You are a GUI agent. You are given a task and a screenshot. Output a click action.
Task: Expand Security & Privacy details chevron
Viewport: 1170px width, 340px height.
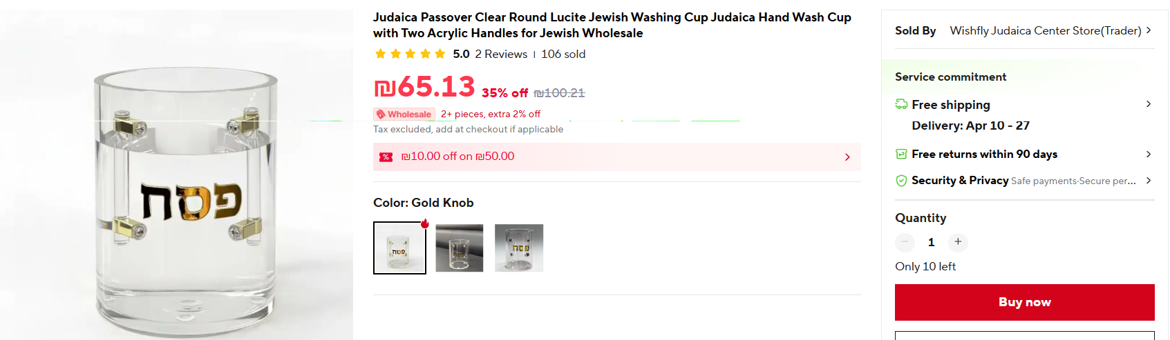(x=1148, y=181)
